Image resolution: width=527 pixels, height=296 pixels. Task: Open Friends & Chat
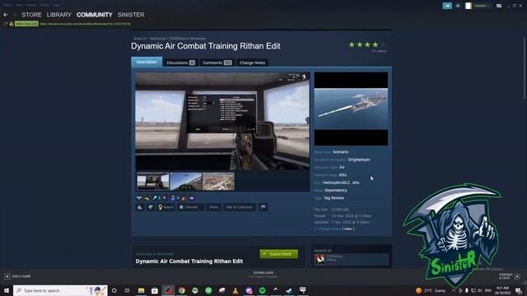509,276
